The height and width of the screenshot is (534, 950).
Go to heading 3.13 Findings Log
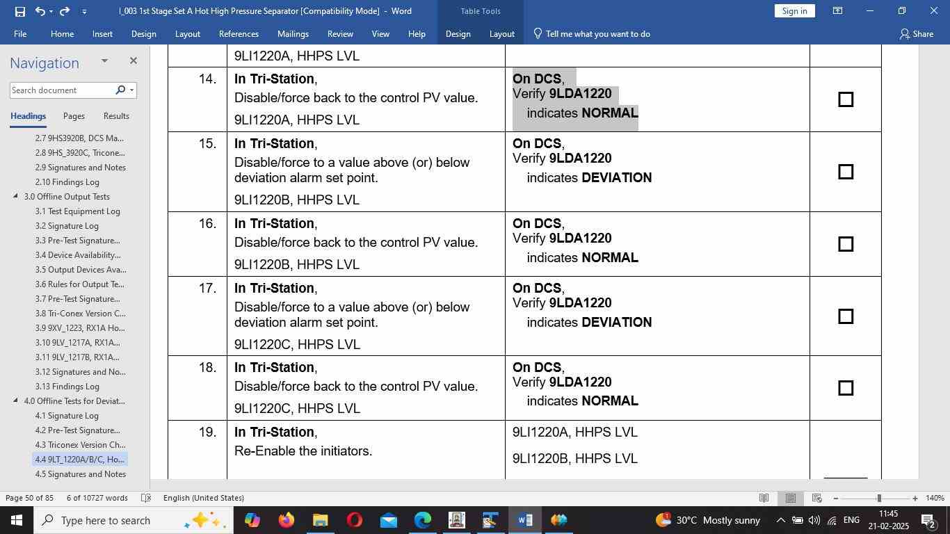(67, 387)
